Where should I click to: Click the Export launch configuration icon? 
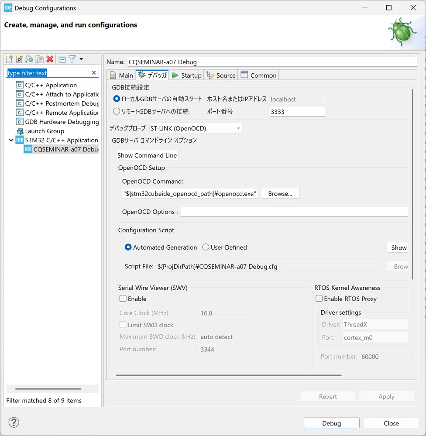point(29,59)
